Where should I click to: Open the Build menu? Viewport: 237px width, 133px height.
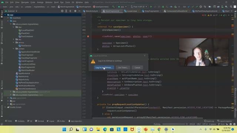pyautogui.click(x=56, y=2)
